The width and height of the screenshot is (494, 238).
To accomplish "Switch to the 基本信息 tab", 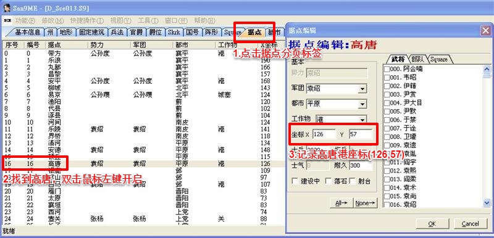I will pos(27,32).
